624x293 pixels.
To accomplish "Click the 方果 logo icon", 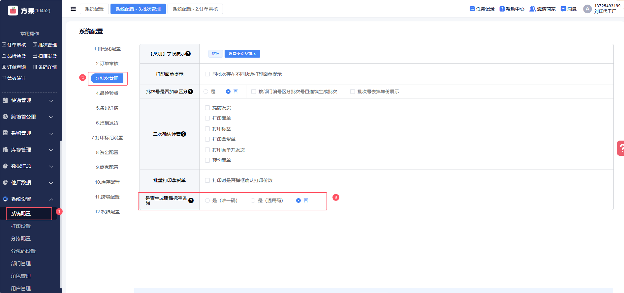I will [13, 11].
